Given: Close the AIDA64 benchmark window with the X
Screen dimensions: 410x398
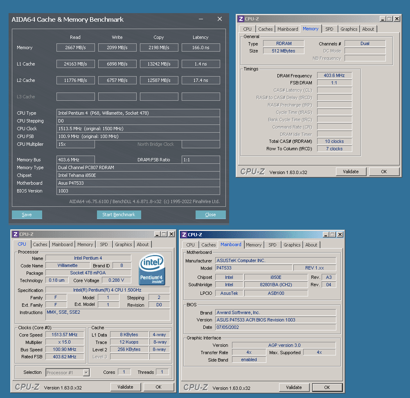Looking at the screenshot, I should (220, 19).
